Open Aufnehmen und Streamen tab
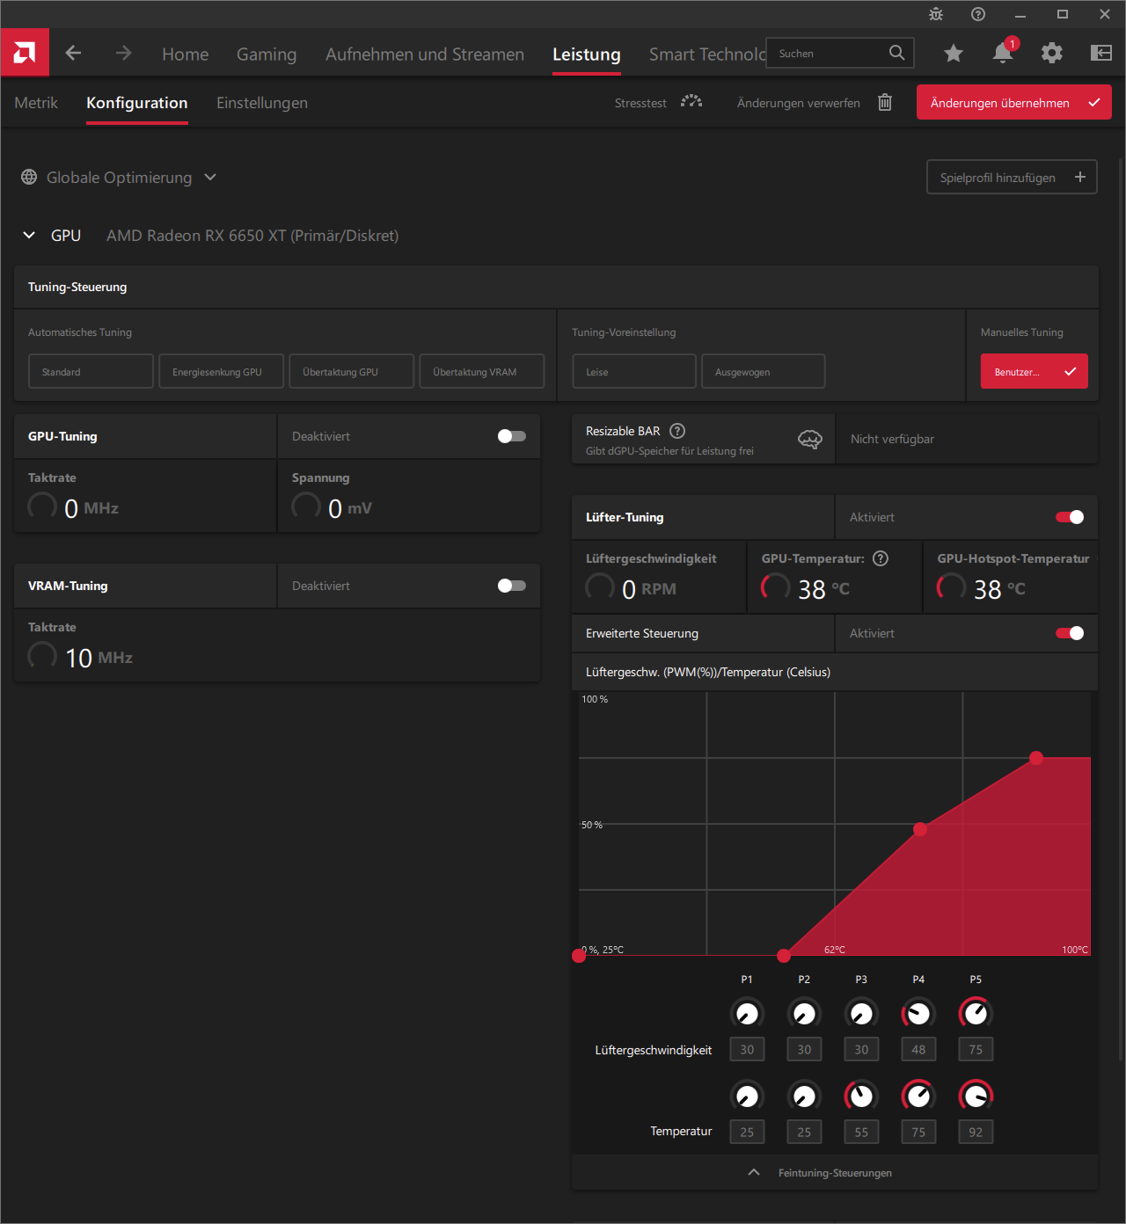 [x=425, y=54]
